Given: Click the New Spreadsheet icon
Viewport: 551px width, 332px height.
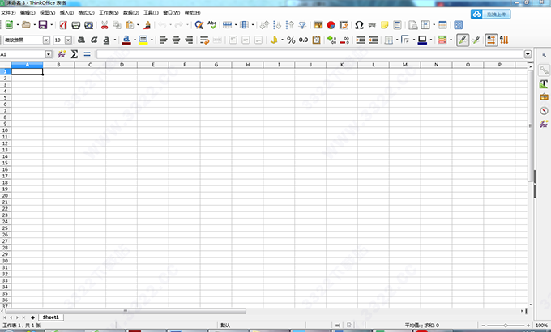Looking at the screenshot, I should click(x=9, y=25).
